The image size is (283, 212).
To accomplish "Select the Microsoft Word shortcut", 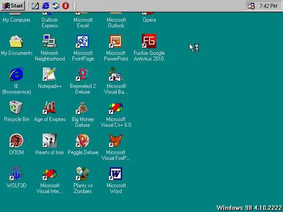I will (x=116, y=174).
